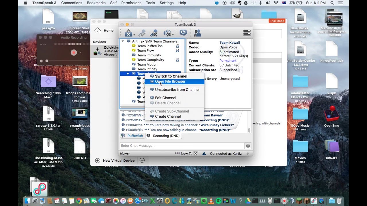
Task: Open the Settings menu
Action: (x=167, y=3)
